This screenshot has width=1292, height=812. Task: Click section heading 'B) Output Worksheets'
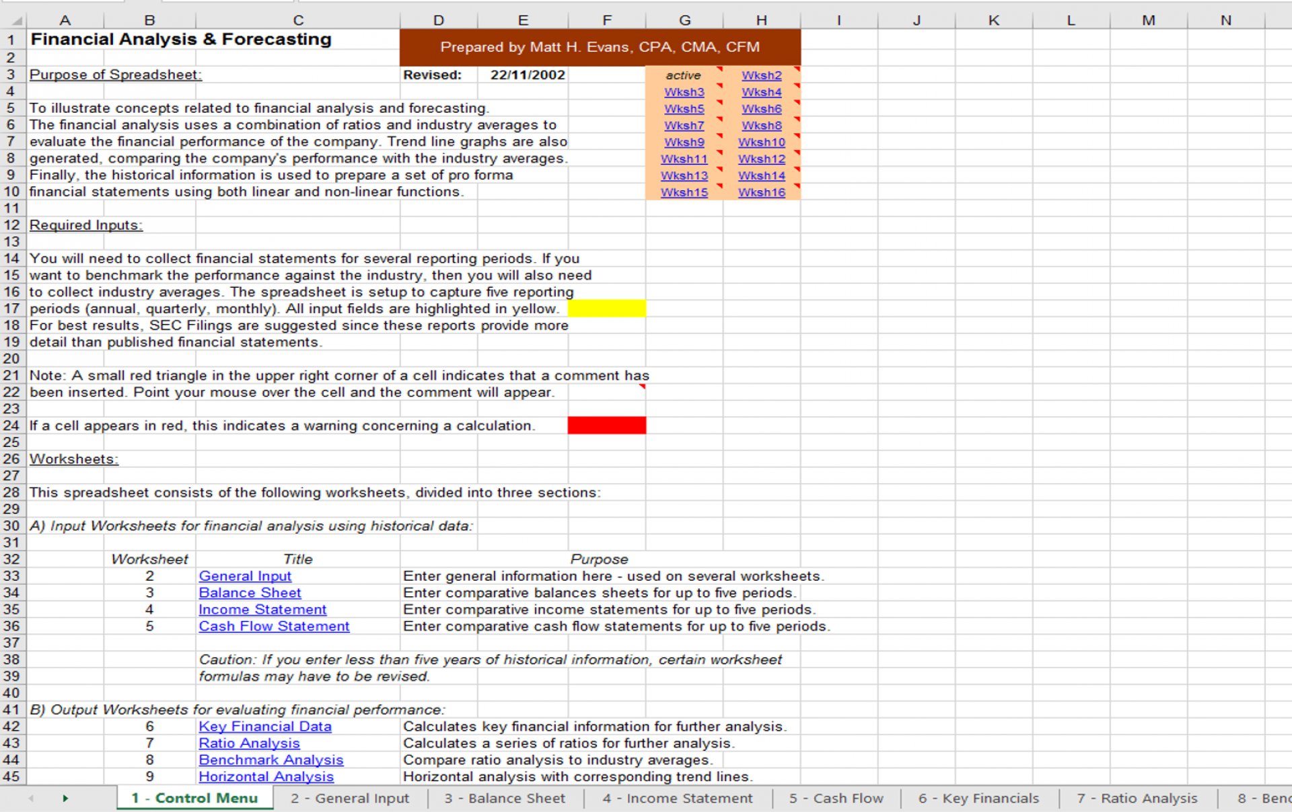click(237, 710)
